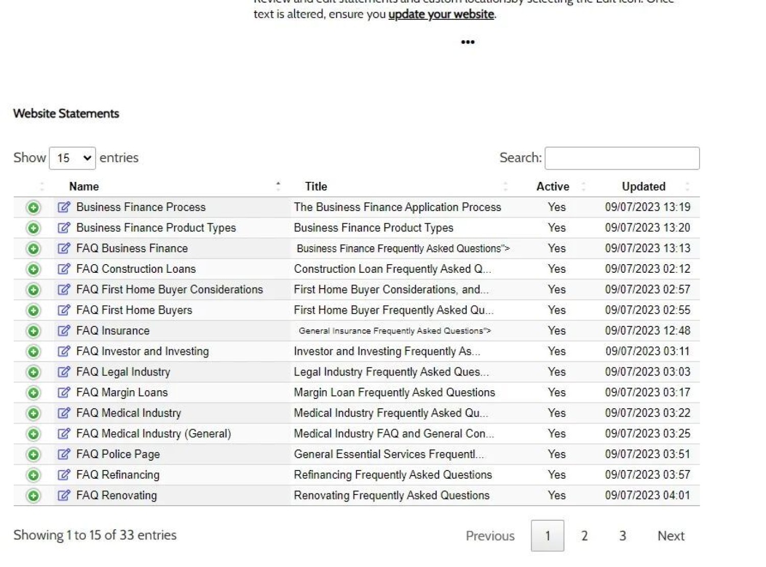Sort the table by Updated column
766x567 pixels.
click(643, 186)
